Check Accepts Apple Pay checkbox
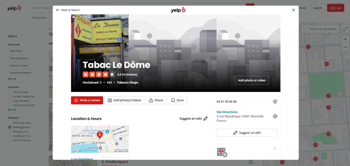Viewport: 350px width, 166px height. click(10, 97)
